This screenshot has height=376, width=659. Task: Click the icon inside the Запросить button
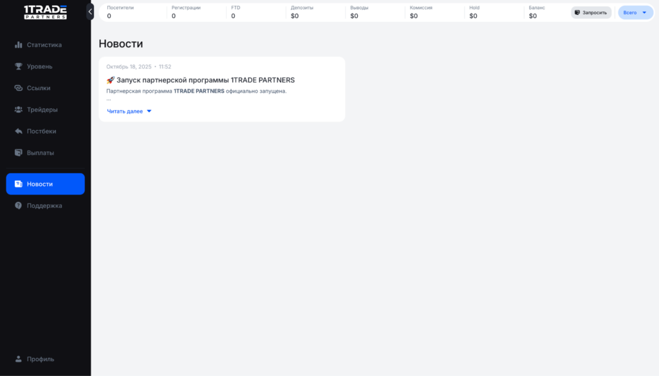click(577, 13)
